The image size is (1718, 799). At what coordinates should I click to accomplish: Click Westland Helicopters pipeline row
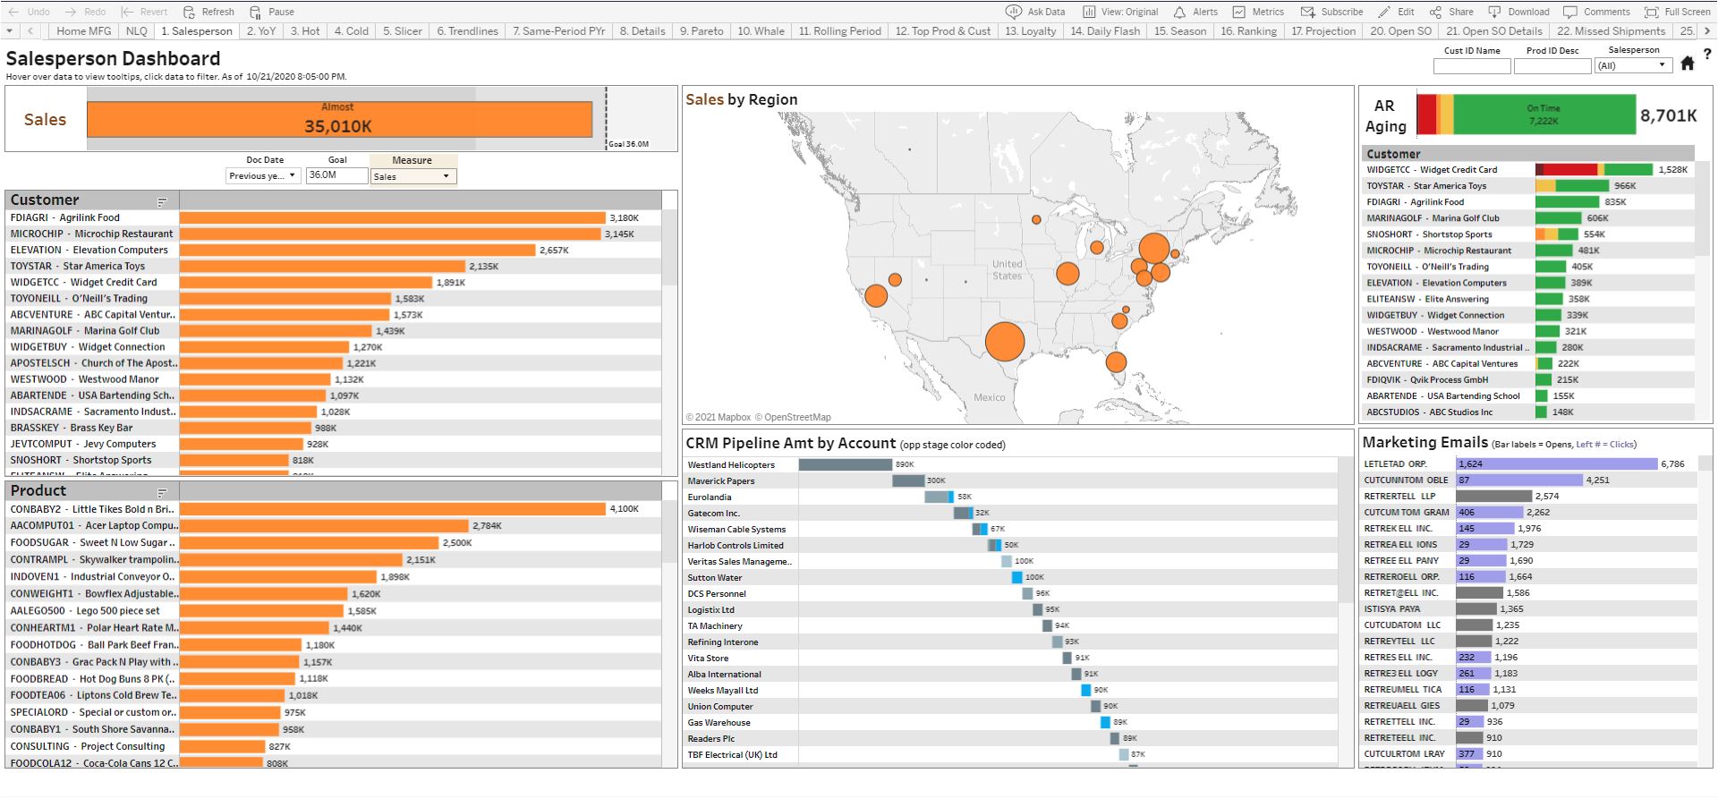point(1011,464)
